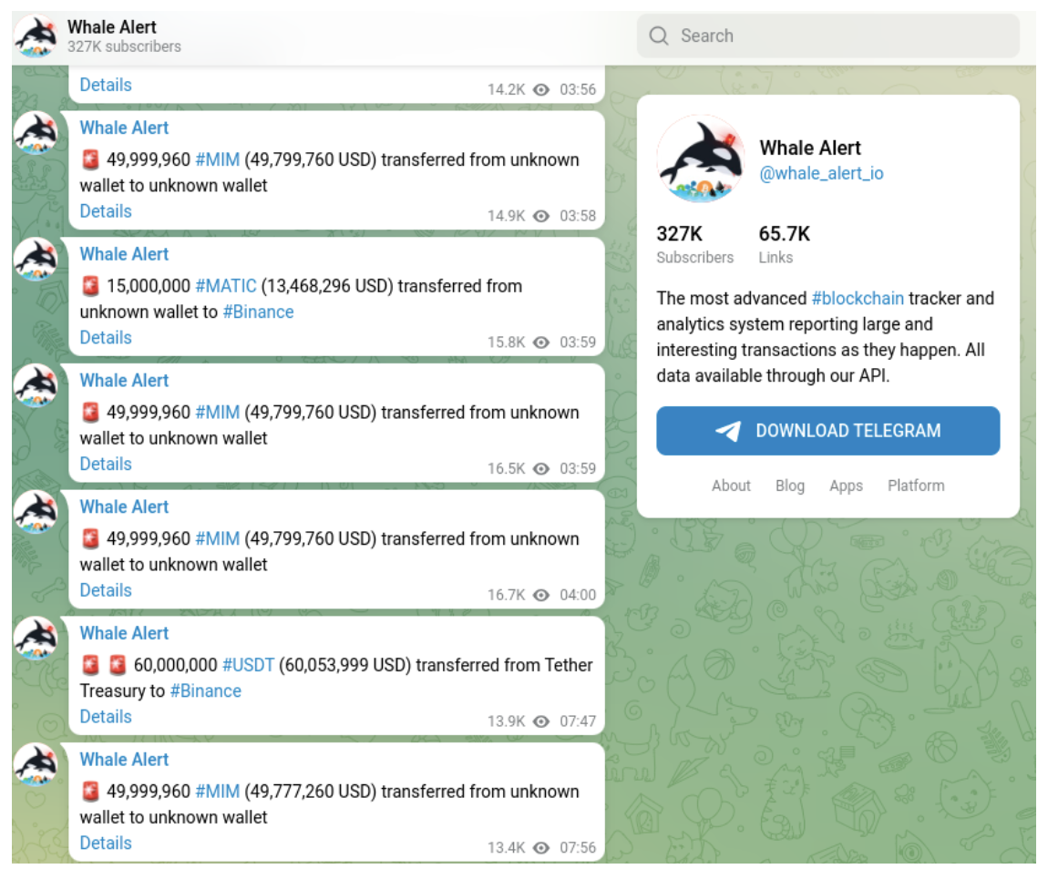
Task: Click orca avatar beside 07:56 message
Action: click(x=36, y=764)
